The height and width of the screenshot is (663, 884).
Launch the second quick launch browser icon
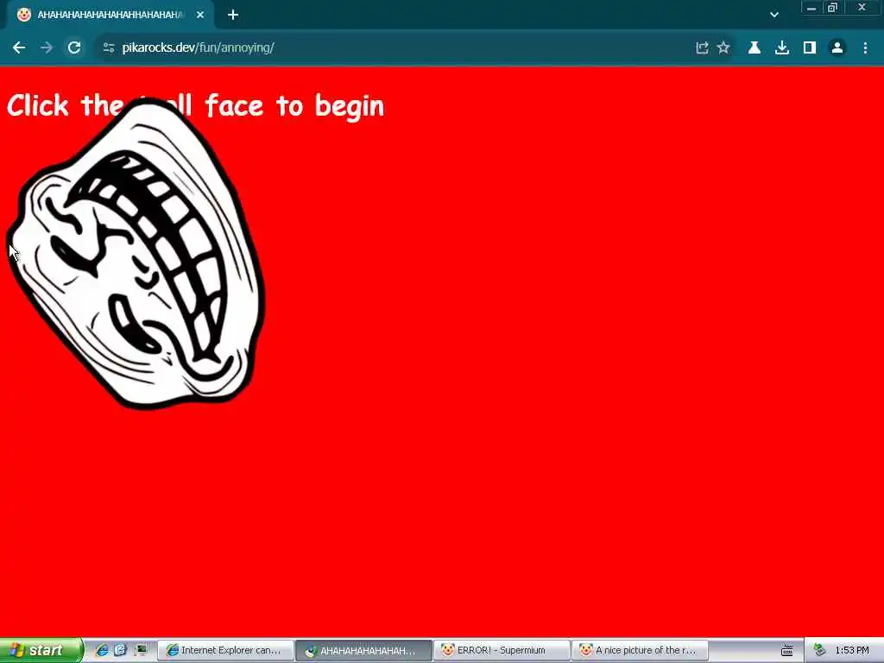tap(120, 651)
